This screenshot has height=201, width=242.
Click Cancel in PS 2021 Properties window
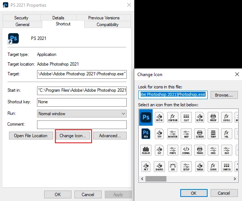[88, 194]
